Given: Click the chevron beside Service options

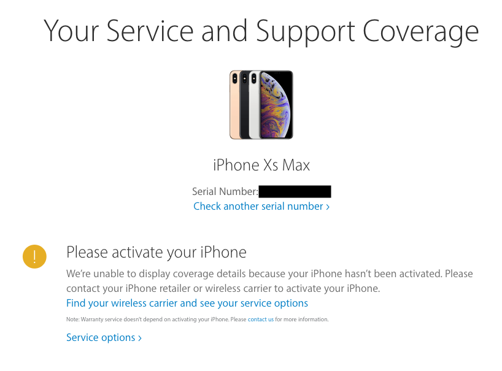Looking at the screenshot, I should point(139,338).
